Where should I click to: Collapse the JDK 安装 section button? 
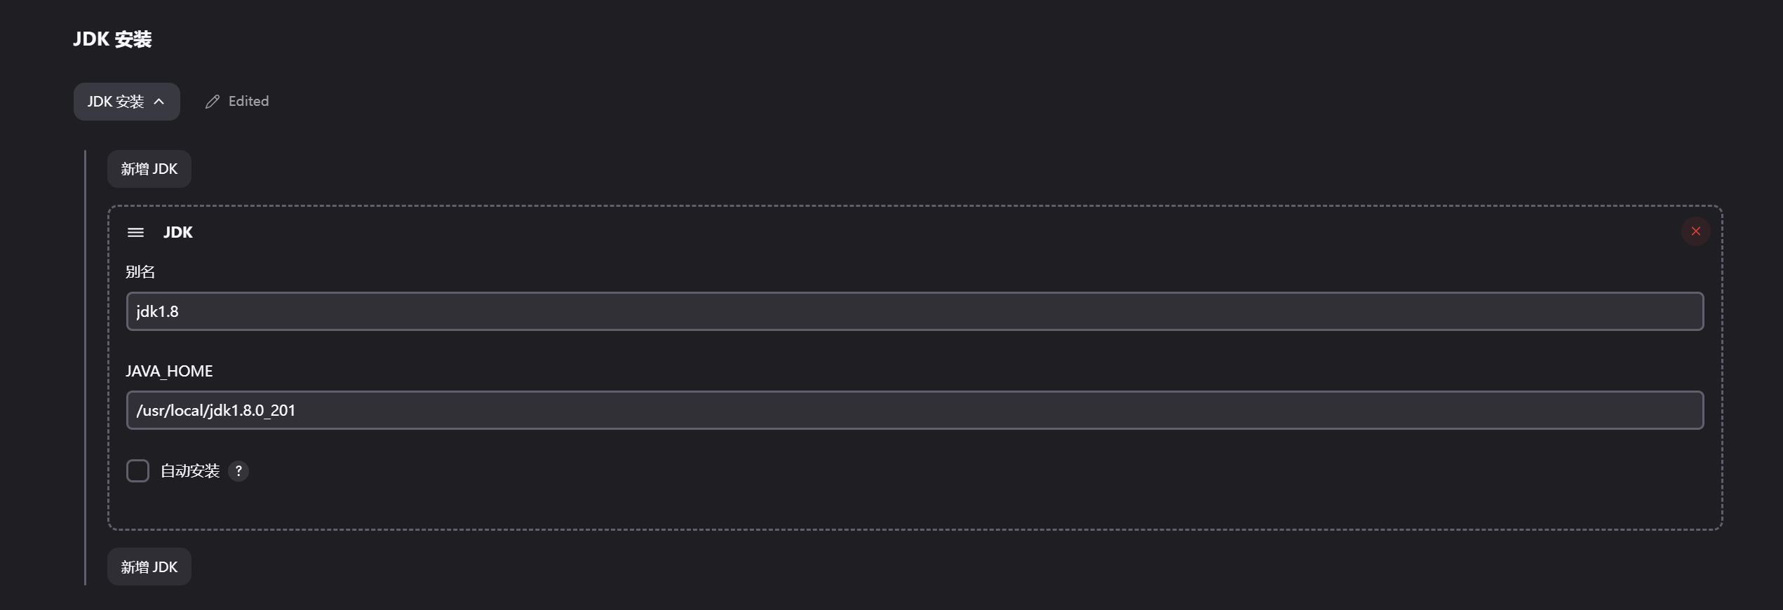[x=127, y=102]
